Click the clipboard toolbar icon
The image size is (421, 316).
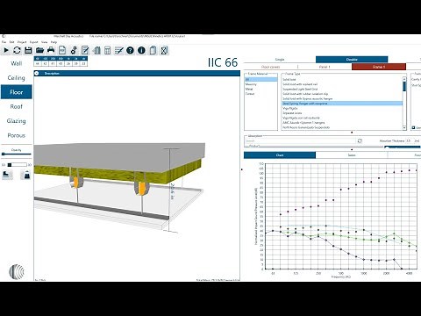click(x=153, y=50)
